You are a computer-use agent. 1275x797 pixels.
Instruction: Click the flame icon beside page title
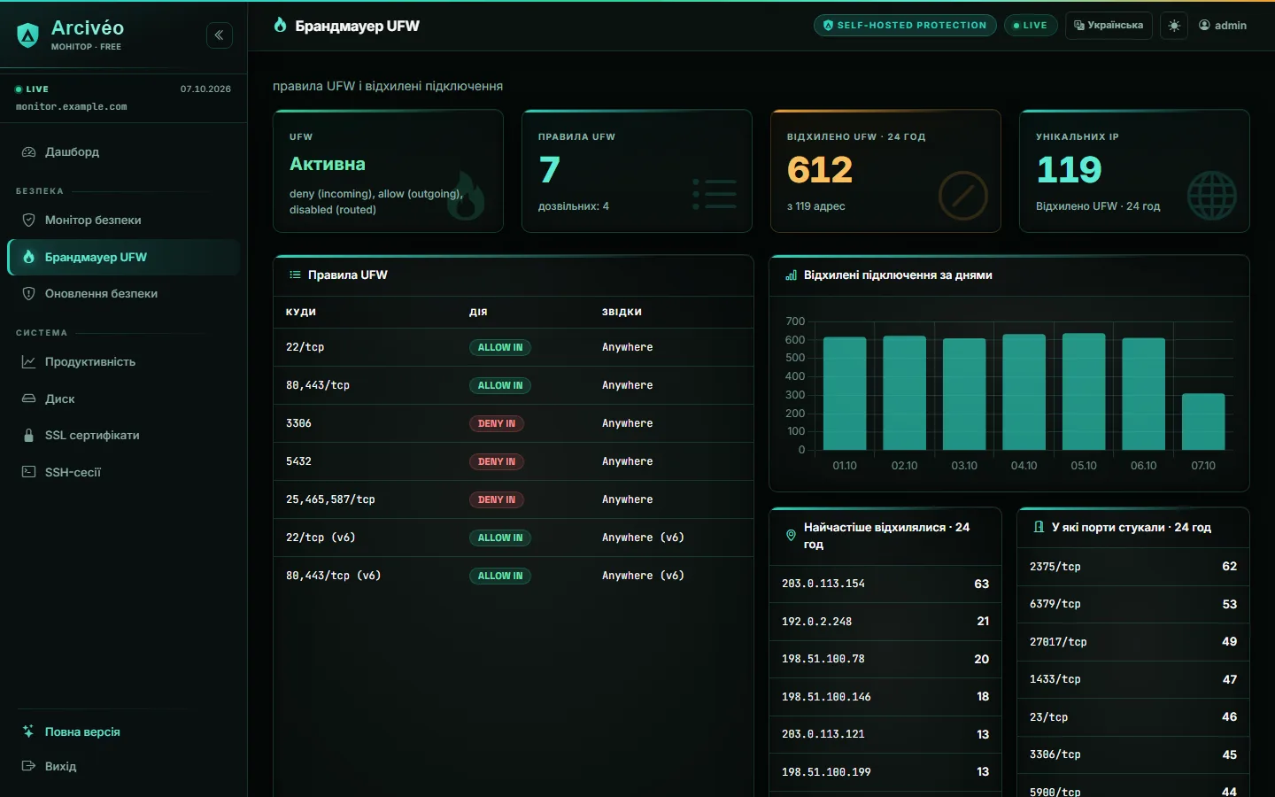pos(280,25)
